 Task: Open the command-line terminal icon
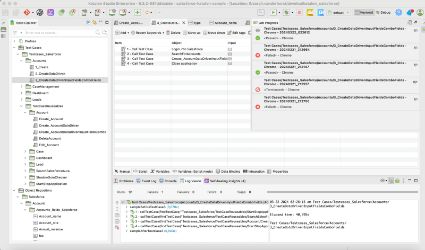pyautogui.click(x=261, y=12)
